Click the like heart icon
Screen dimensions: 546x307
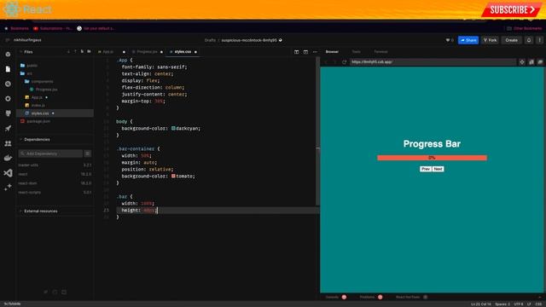448,40
